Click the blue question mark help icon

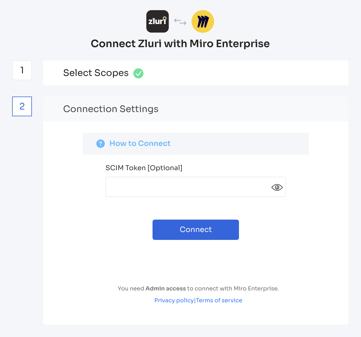tap(101, 144)
